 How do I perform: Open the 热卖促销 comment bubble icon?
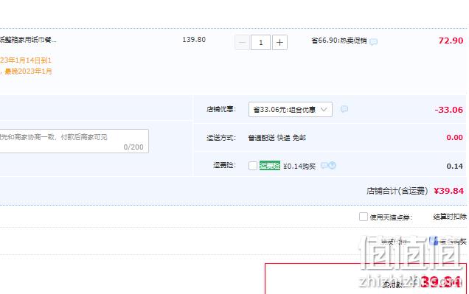coord(373,41)
